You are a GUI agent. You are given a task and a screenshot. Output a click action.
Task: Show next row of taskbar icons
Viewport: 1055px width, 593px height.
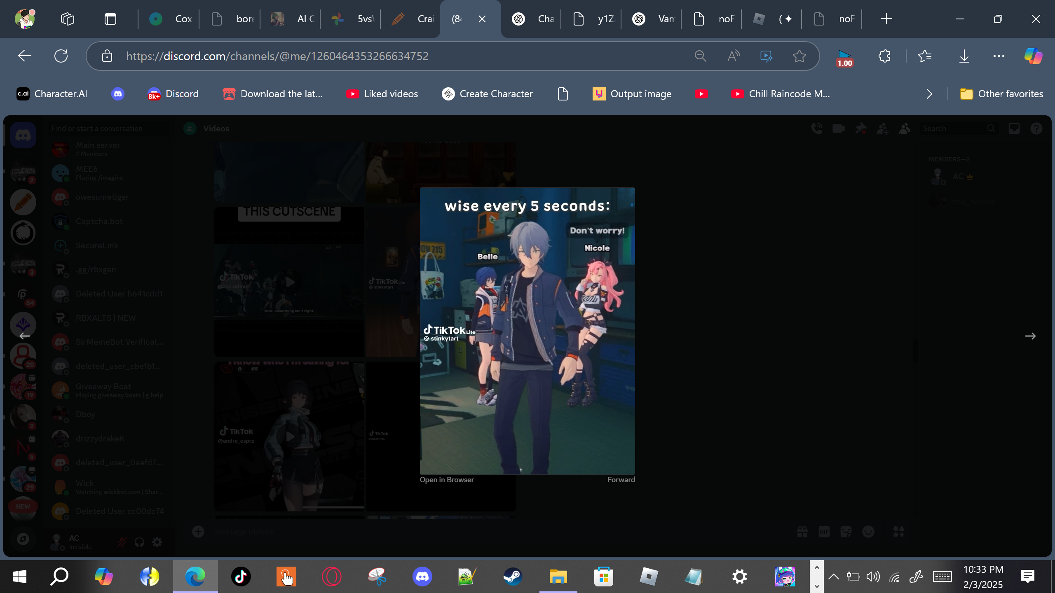click(x=817, y=586)
